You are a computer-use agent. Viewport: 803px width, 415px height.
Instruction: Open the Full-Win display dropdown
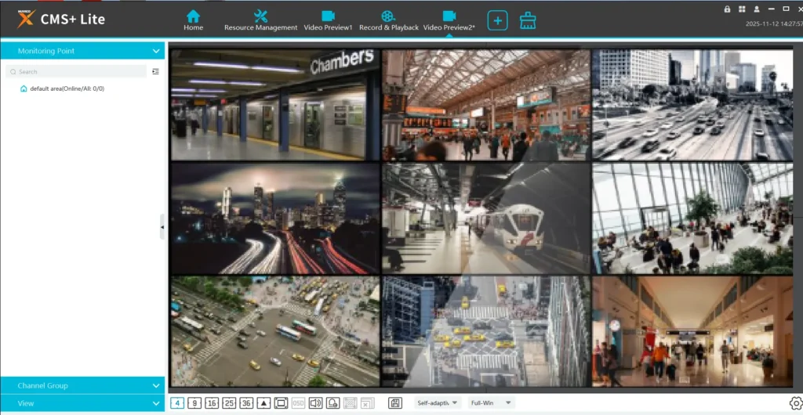tap(491, 403)
